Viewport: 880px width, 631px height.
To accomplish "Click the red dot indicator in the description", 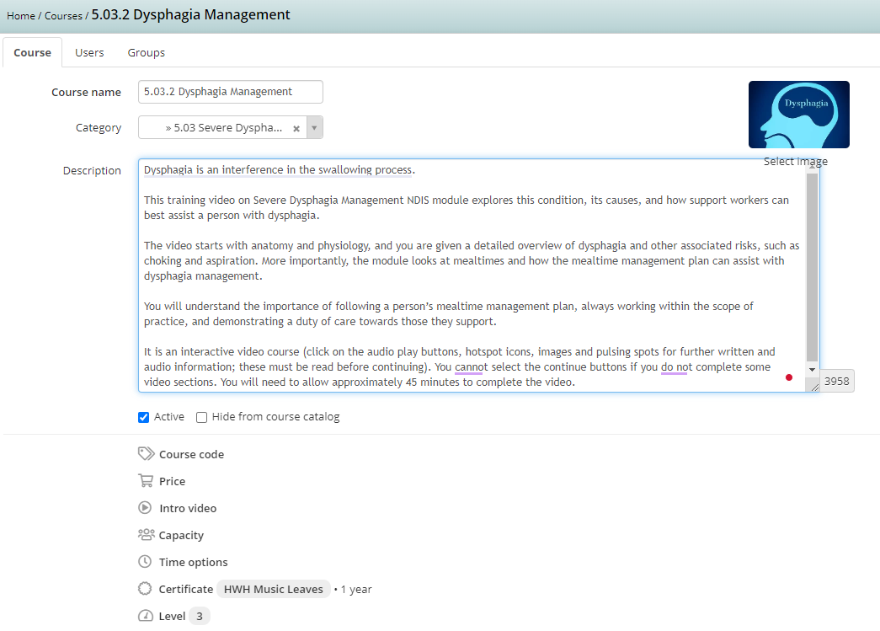I will (x=789, y=377).
